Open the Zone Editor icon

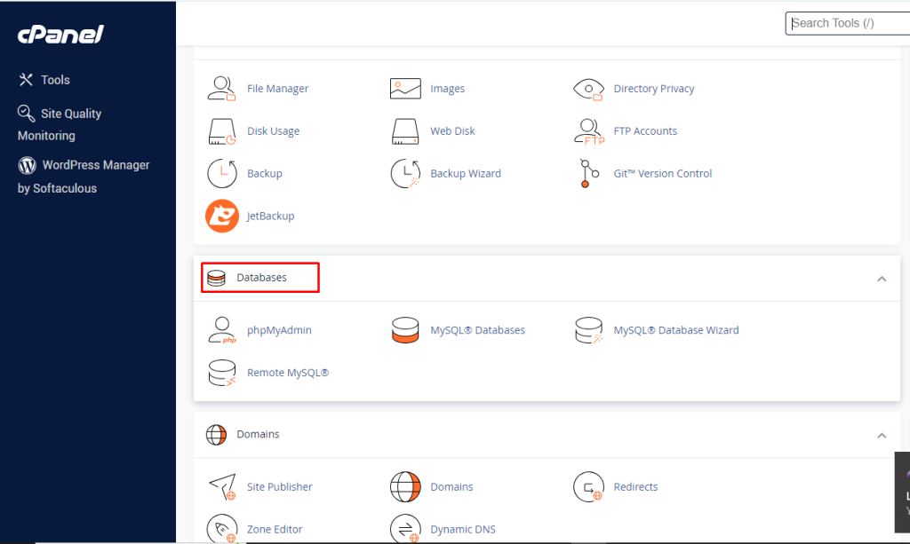click(221, 529)
